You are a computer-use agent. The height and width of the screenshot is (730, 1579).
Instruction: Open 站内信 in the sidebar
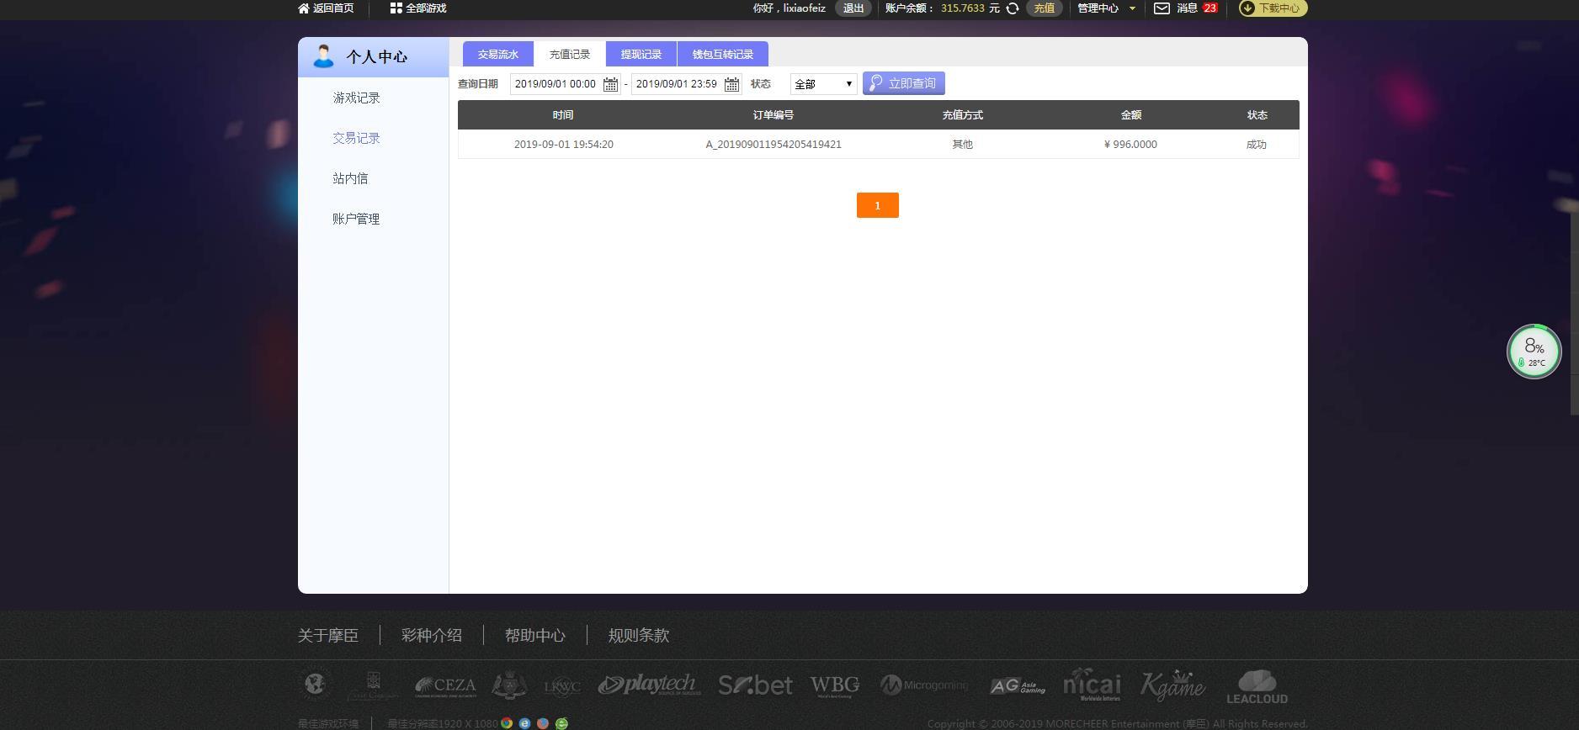point(350,178)
